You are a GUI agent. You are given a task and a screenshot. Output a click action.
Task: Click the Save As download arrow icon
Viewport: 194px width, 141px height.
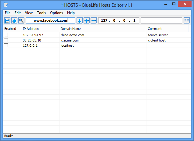[14, 20]
